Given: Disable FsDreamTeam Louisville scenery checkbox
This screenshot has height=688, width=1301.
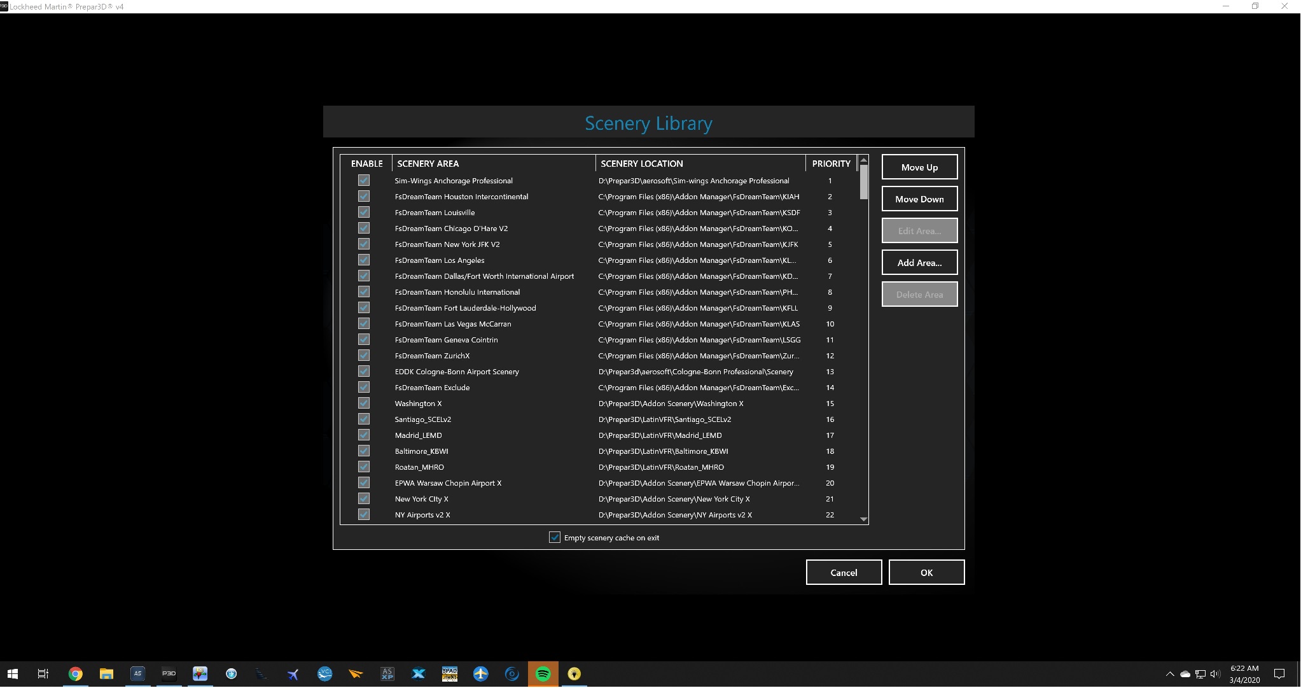Looking at the screenshot, I should 364,213.
